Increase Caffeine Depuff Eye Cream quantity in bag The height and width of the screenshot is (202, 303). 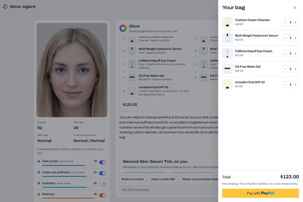click(295, 53)
